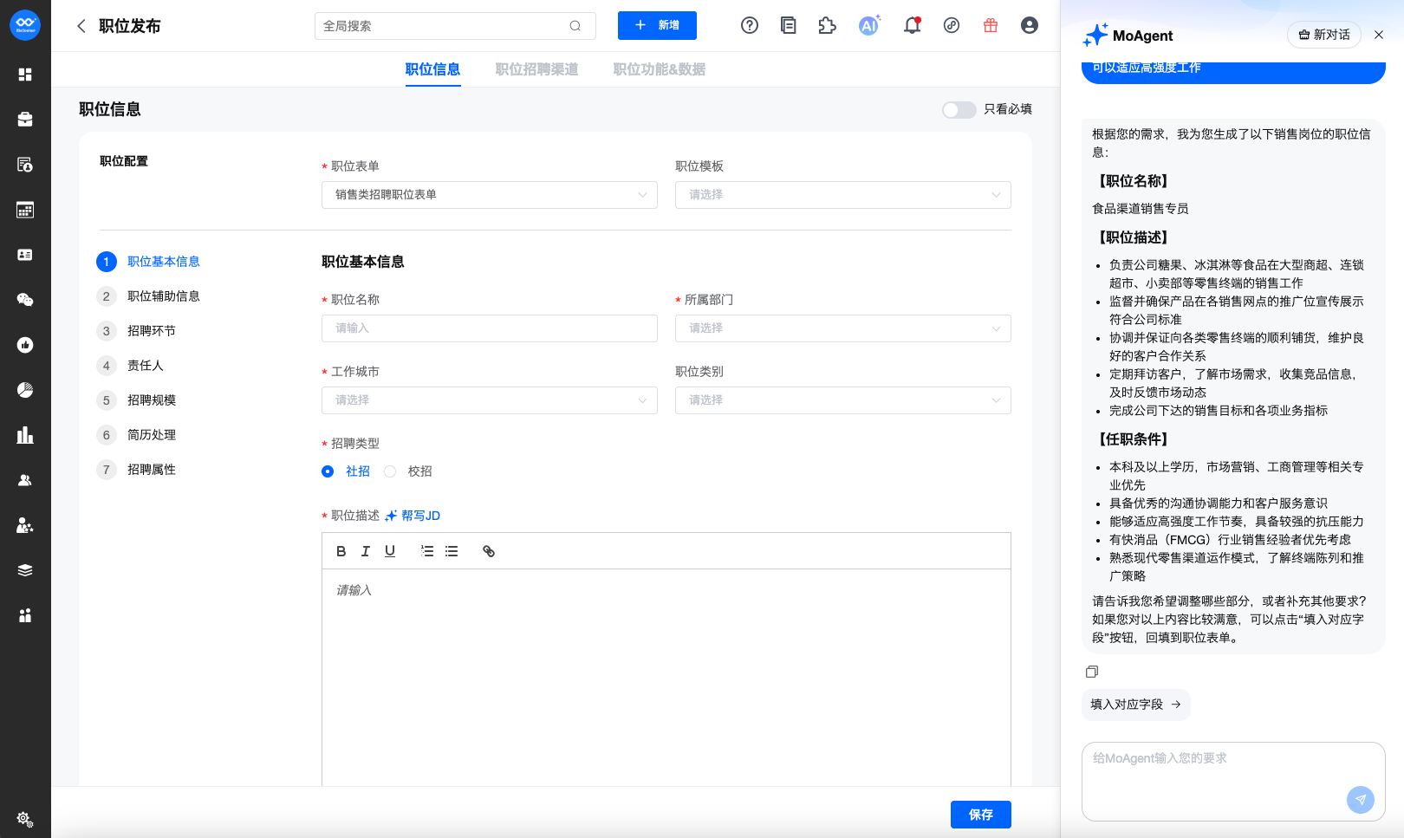Viewport: 1404px width, 838px height.
Task: Click the stacked layers icon in sidebar
Action: pos(25,570)
